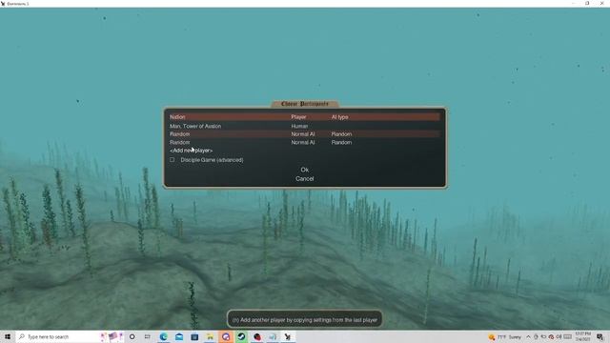Change Random AI type in highlighted row
This screenshot has width=610, height=343.
(x=341, y=134)
